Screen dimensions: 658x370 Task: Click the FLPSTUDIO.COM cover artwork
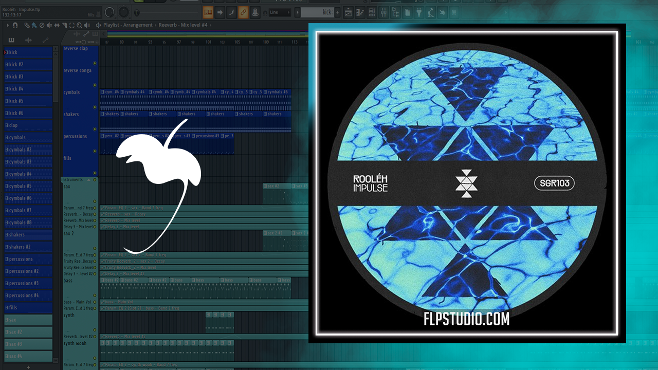pyautogui.click(x=467, y=183)
